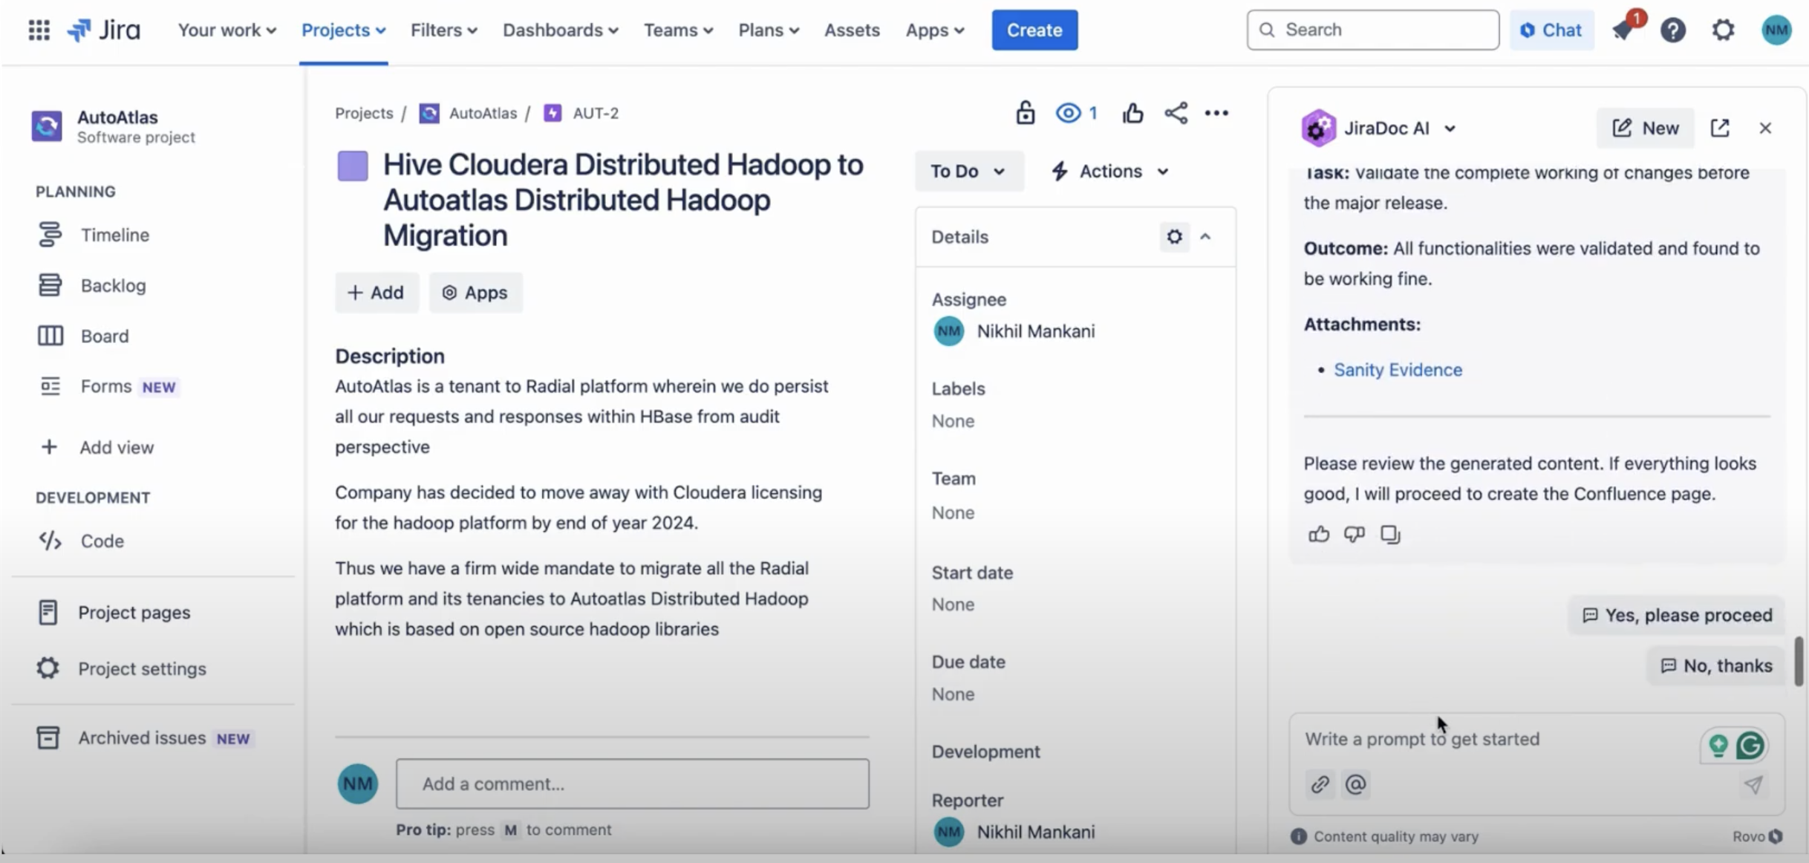Expand the Actions dropdown
The height and width of the screenshot is (863, 1809).
(1110, 172)
